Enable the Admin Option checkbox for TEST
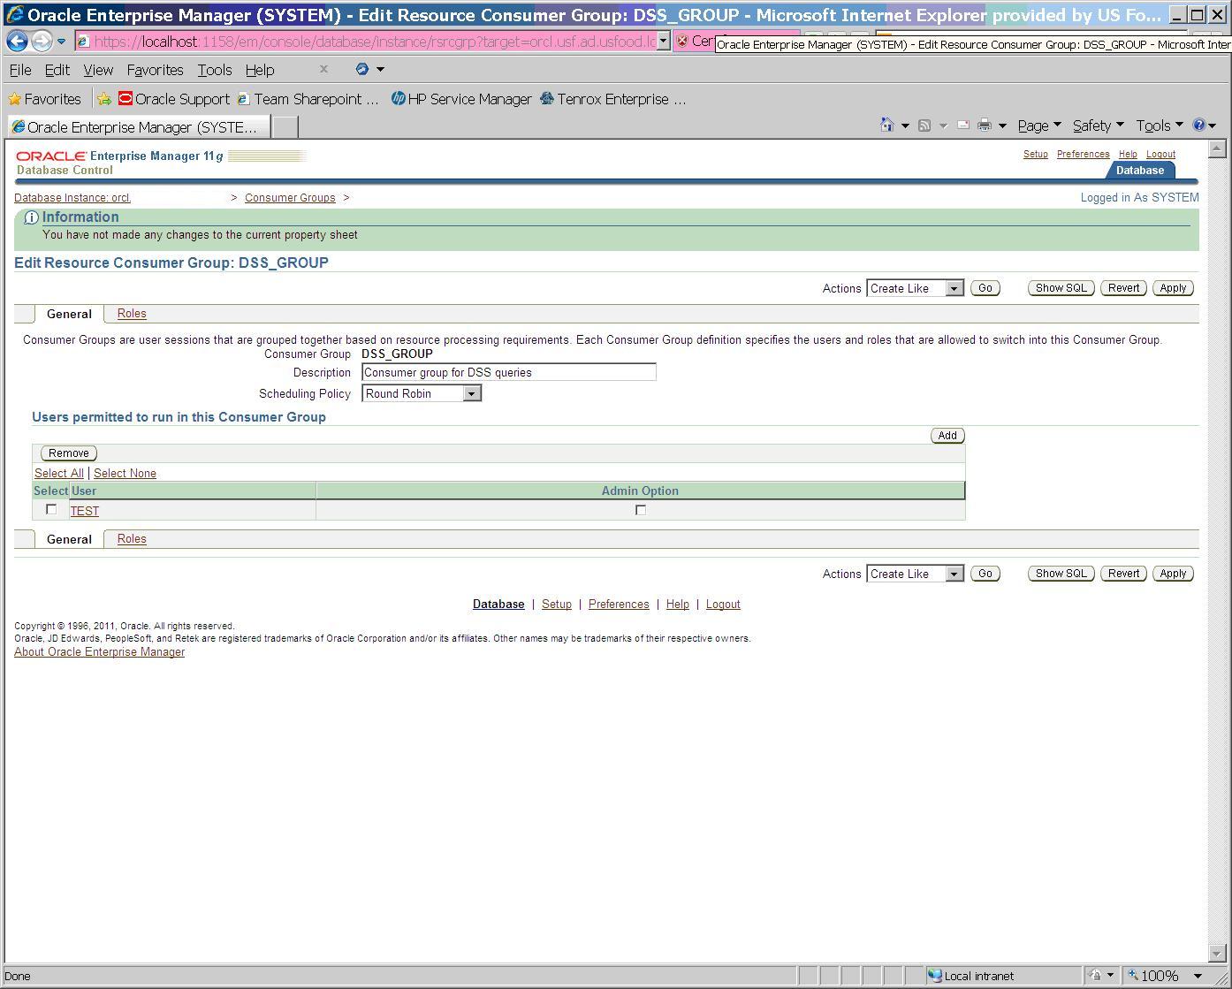 pyautogui.click(x=641, y=510)
